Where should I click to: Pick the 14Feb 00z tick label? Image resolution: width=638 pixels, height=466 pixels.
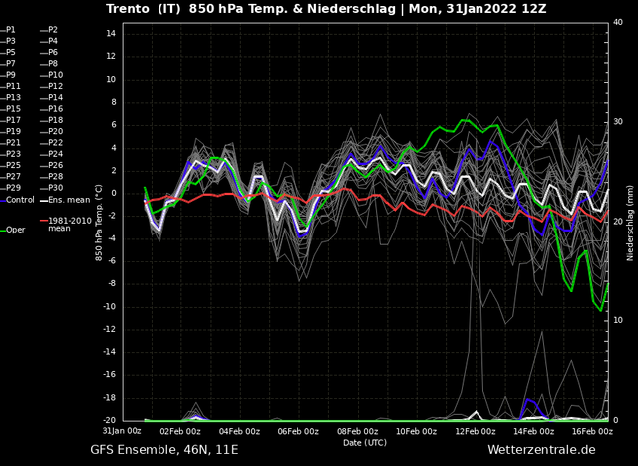click(x=534, y=432)
